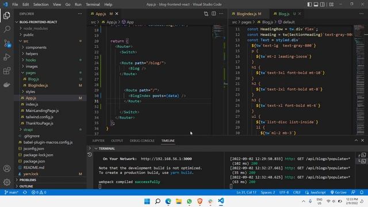Switch to the OUTPUT panel tab
The height and width of the screenshot is (207, 368).
point(117,140)
